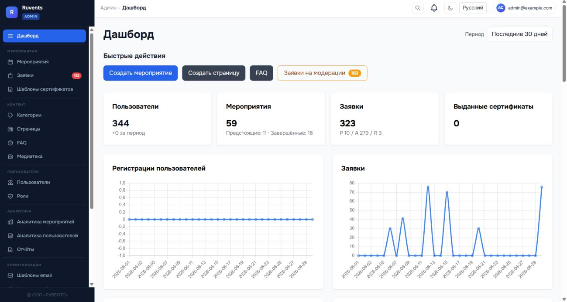
Task: Click sidebar scrollbar down arrow
Action: tap(91, 284)
